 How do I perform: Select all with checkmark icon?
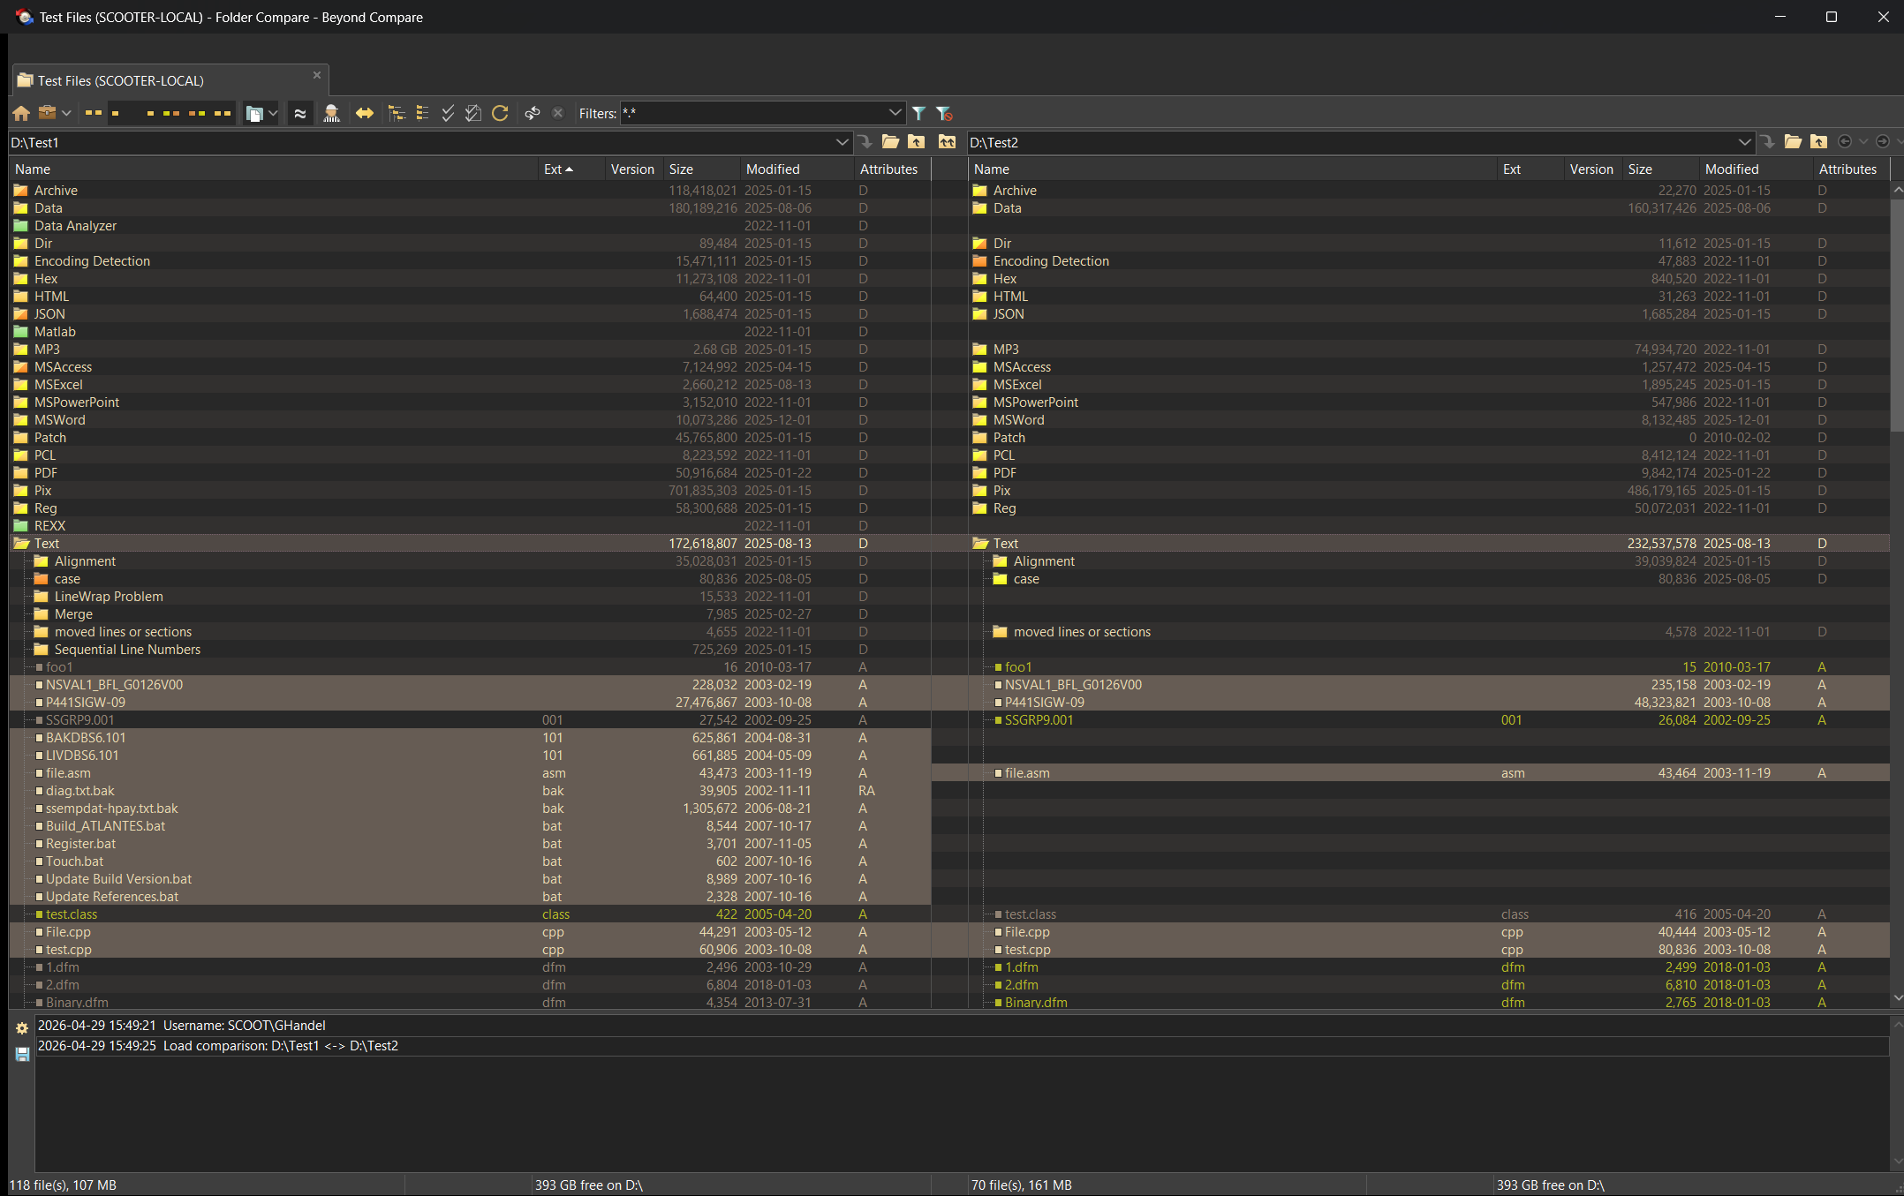[448, 113]
